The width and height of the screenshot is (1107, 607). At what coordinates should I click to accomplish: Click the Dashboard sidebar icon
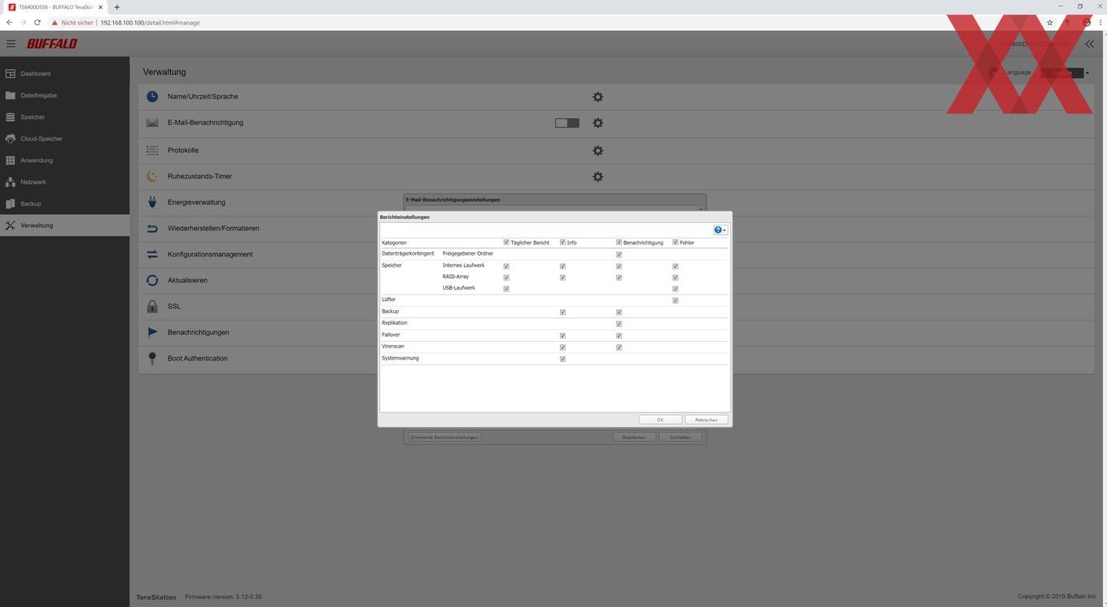click(11, 74)
